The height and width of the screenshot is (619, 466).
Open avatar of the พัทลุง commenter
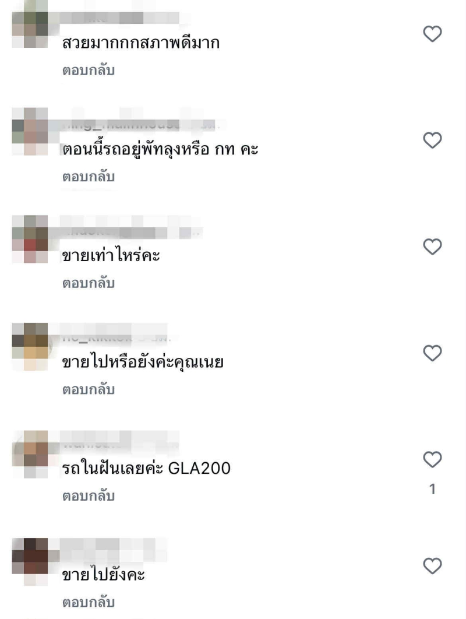tap(30, 131)
